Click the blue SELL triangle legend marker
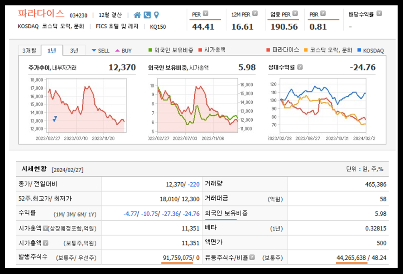This screenshot has height=274, width=403. (x=94, y=50)
